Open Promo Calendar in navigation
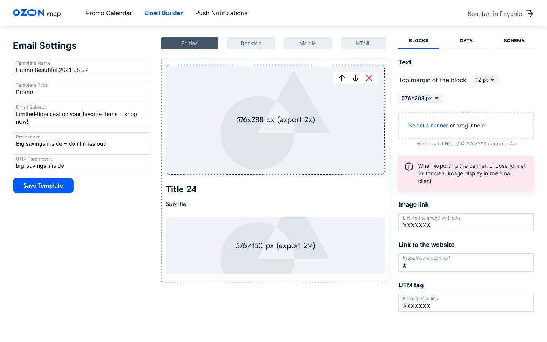547x342 pixels. [109, 13]
